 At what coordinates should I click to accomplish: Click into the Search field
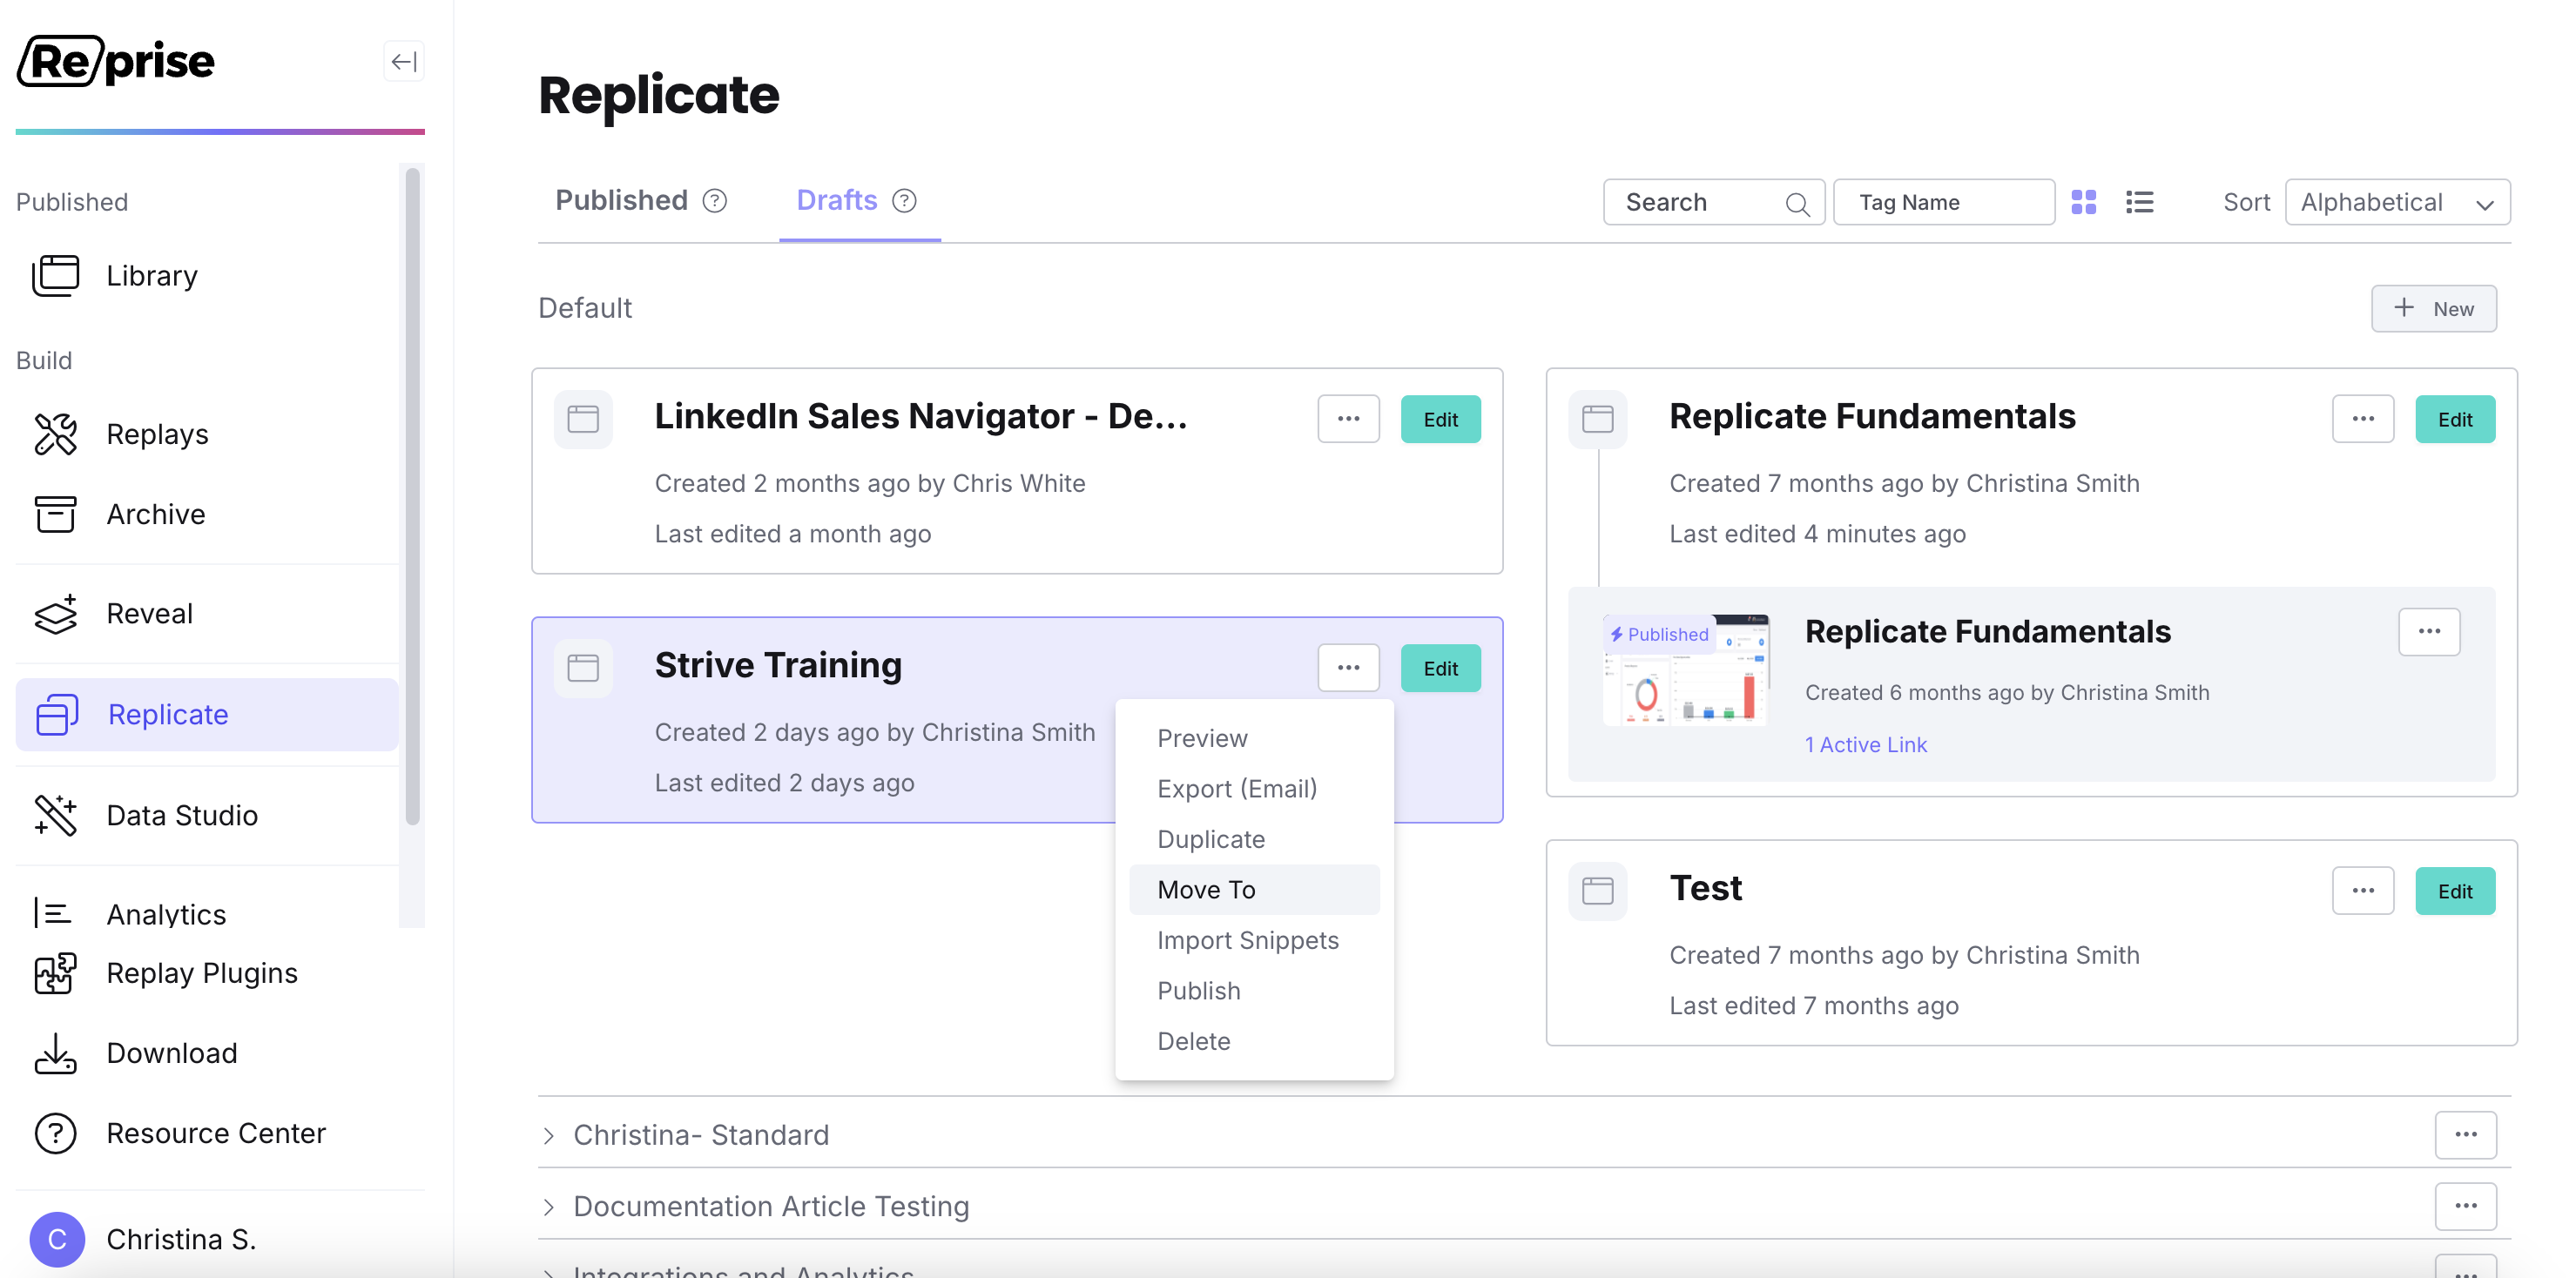pyautogui.click(x=1713, y=202)
